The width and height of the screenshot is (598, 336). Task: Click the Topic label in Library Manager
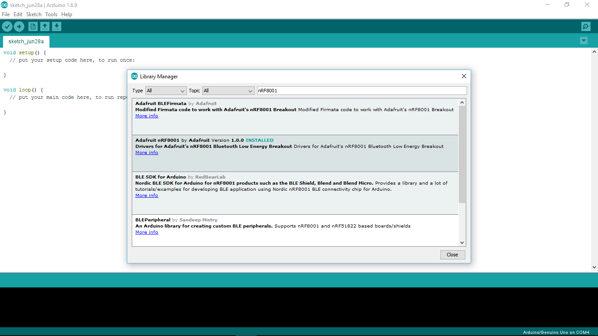(x=194, y=91)
